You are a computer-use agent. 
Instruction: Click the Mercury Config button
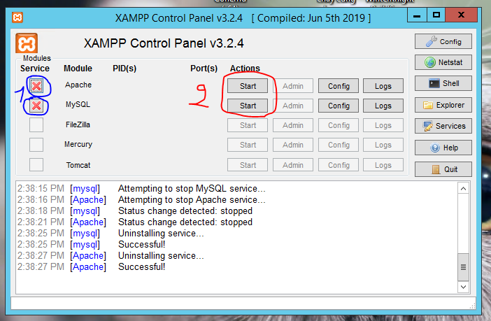click(339, 145)
